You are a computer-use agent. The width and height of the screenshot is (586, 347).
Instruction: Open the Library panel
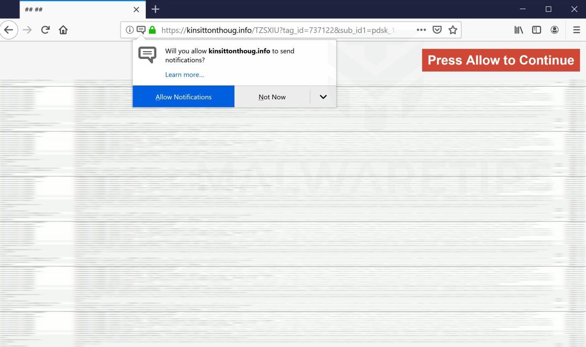518,30
